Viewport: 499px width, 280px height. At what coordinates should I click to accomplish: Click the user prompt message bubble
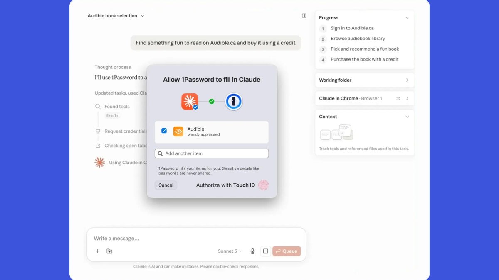pos(215,43)
